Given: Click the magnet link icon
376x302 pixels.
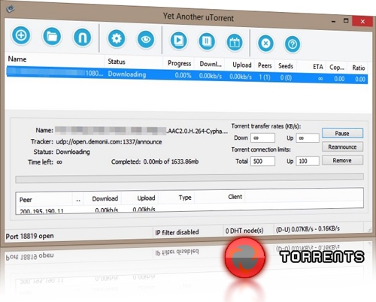Looking at the screenshot, I should pos(82,38).
